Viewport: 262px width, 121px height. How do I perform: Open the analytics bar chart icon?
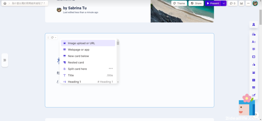coord(241,3)
